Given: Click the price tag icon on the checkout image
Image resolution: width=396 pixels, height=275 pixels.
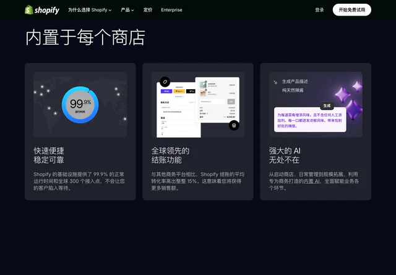Looking at the screenshot, I should click(165, 82).
